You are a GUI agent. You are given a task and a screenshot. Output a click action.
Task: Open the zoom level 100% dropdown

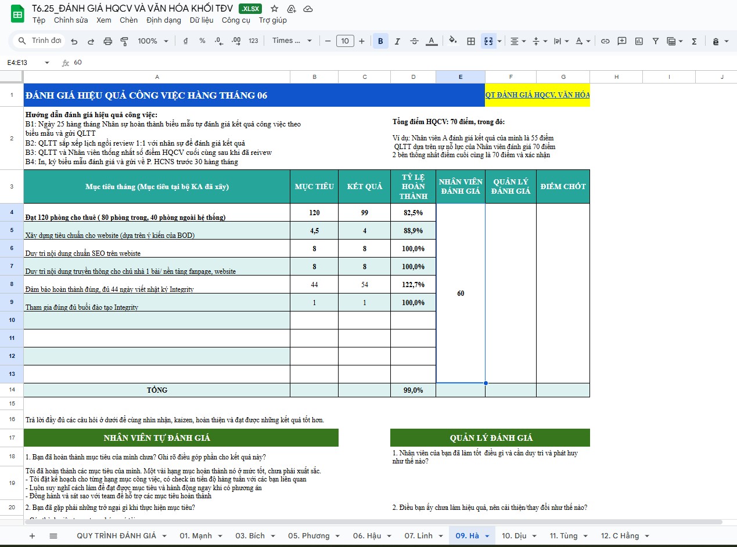tap(153, 41)
